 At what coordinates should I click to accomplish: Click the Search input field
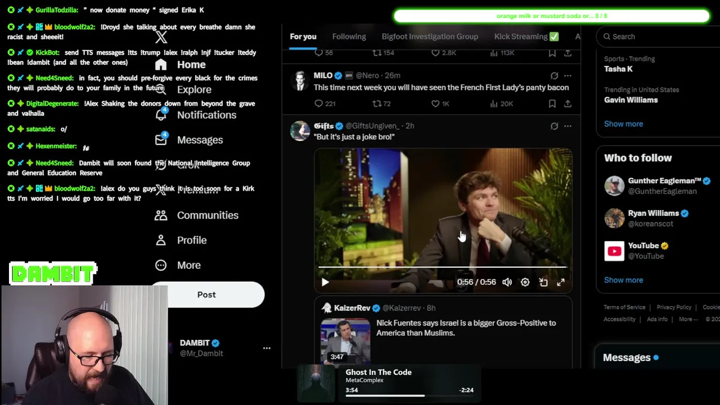(658, 37)
